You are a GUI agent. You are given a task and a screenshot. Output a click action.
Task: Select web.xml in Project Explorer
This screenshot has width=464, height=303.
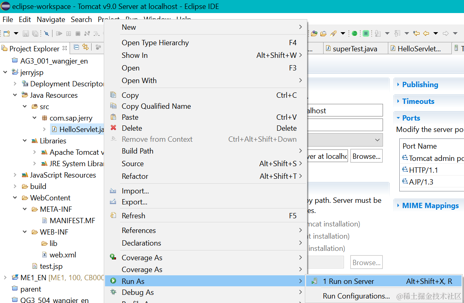click(59, 255)
